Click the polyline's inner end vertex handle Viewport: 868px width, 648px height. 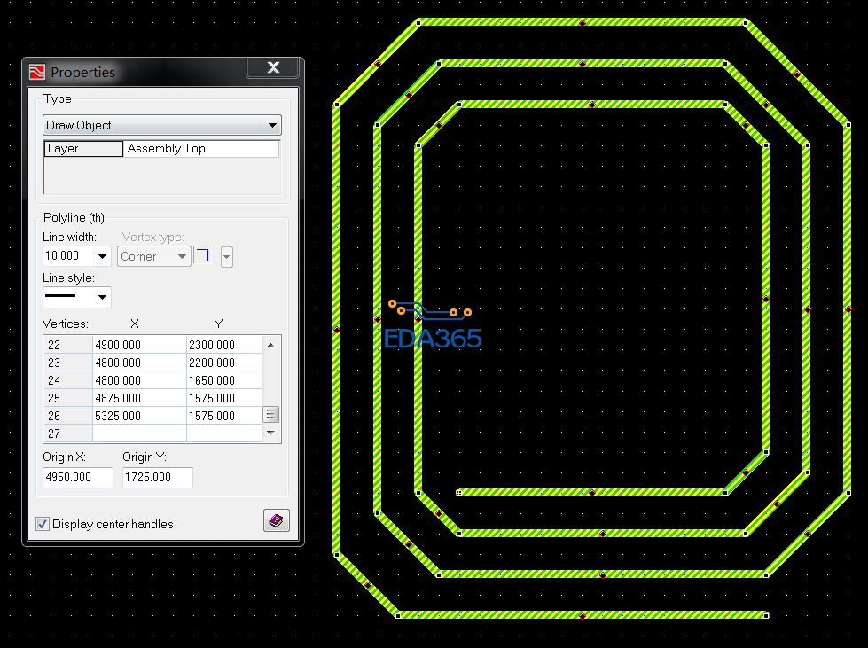[x=459, y=493]
